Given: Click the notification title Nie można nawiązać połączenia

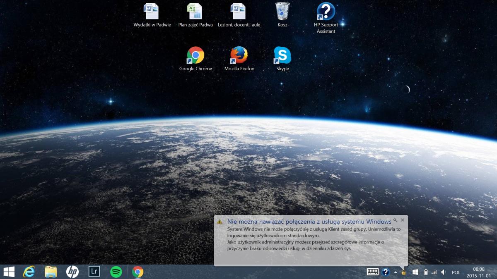Looking at the screenshot, I should click(x=309, y=222).
